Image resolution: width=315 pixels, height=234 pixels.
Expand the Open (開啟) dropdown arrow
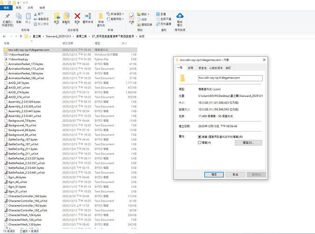pyautogui.click(x=153, y=14)
